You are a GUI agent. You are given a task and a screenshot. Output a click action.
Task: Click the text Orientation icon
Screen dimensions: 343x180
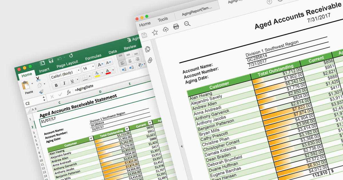[141, 65]
